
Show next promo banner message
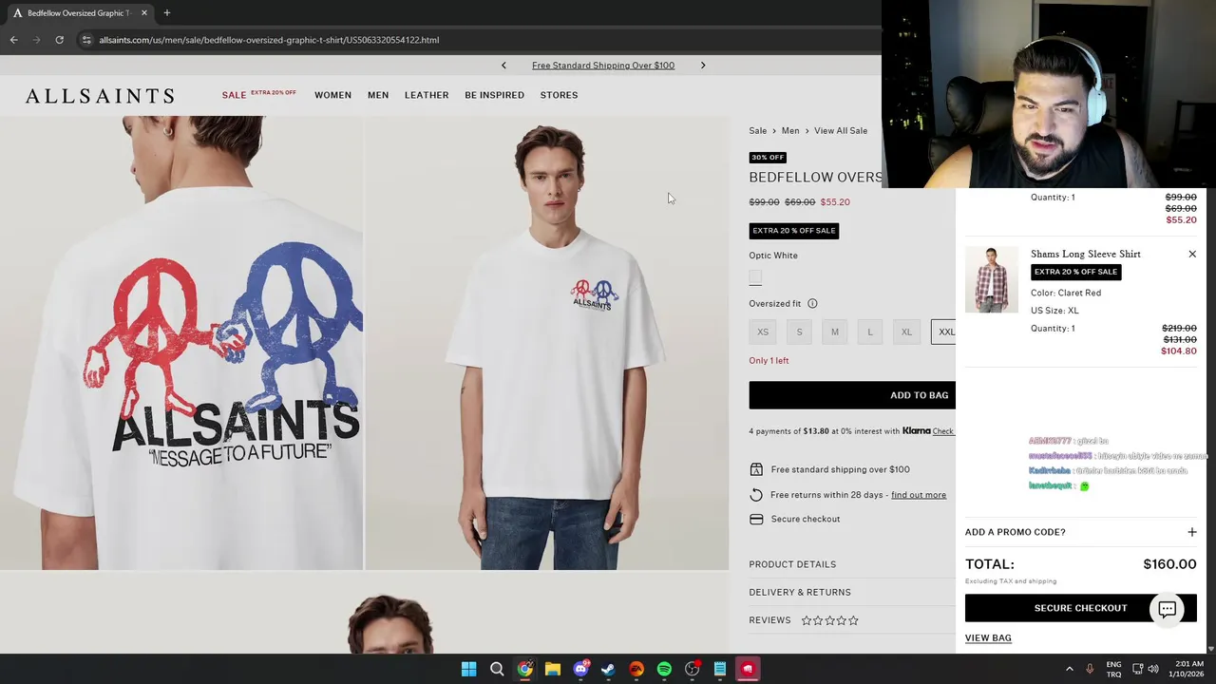[703, 66]
